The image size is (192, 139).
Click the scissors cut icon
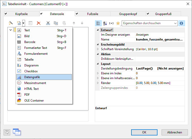pos(48,23)
